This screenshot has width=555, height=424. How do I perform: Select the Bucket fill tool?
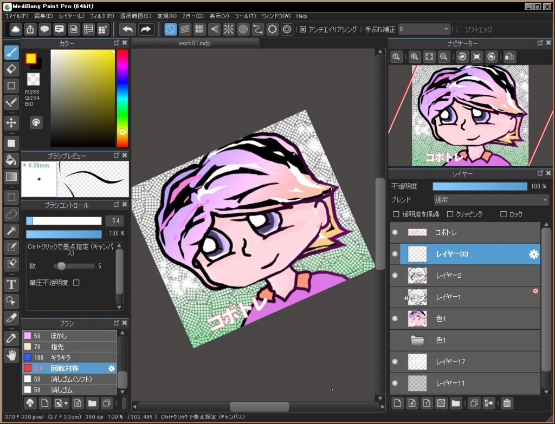pos(11,160)
